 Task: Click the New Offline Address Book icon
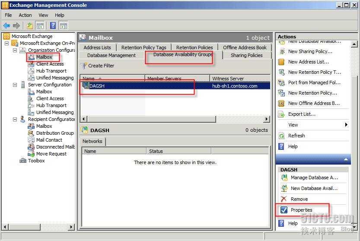pos(281,103)
